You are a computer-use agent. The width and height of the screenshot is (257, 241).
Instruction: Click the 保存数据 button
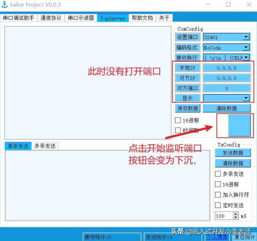pyautogui.click(x=188, y=108)
